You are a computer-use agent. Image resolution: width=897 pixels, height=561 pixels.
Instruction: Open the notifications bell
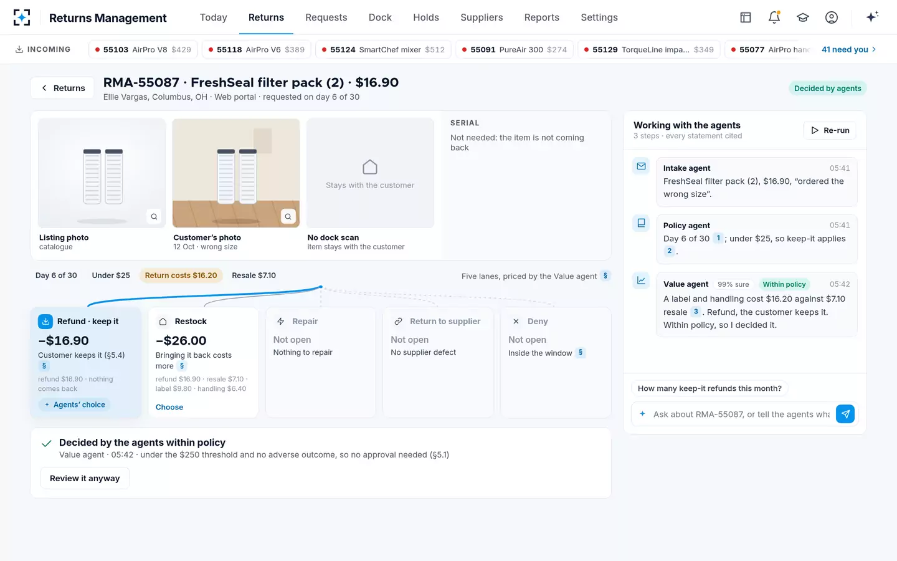tap(774, 17)
